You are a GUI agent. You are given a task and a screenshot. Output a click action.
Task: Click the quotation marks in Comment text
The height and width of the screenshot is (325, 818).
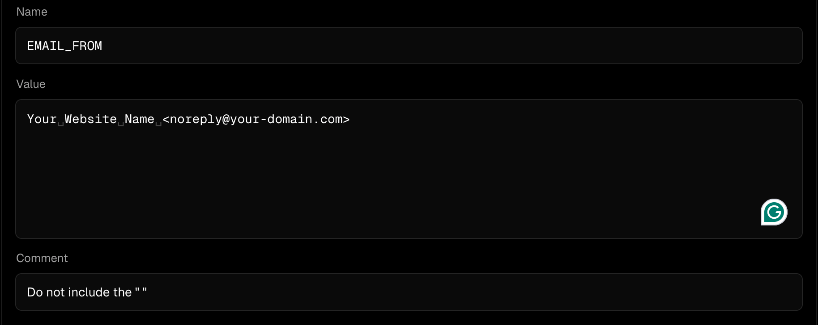click(141, 292)
